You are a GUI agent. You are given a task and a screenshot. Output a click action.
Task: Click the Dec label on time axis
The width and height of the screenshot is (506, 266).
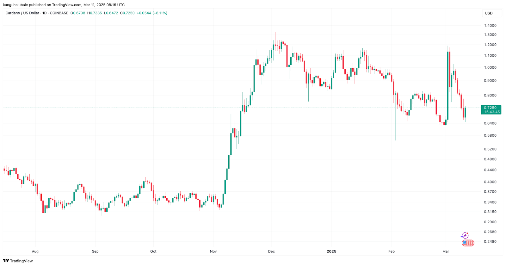(x=271, y=251)
